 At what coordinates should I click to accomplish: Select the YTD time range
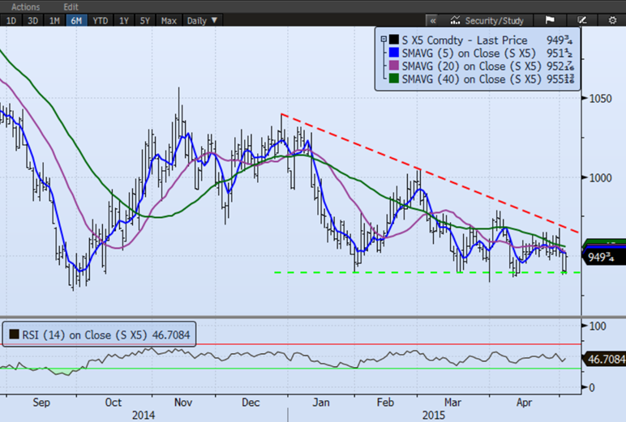click(x=101, y=19)
